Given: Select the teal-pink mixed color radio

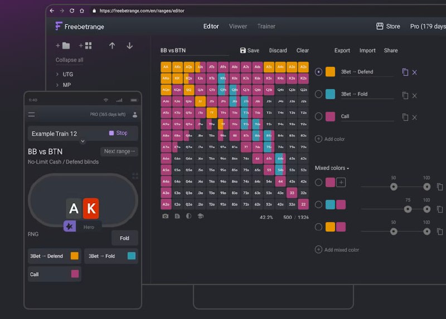Looking at the screenshot, I should [x=318, y=204].
